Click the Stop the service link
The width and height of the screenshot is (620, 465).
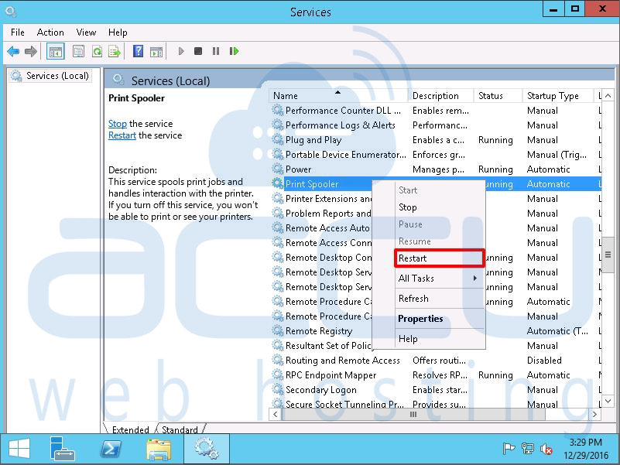point(118,124)
